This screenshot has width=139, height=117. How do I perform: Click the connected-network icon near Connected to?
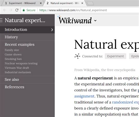pos(77,56)
